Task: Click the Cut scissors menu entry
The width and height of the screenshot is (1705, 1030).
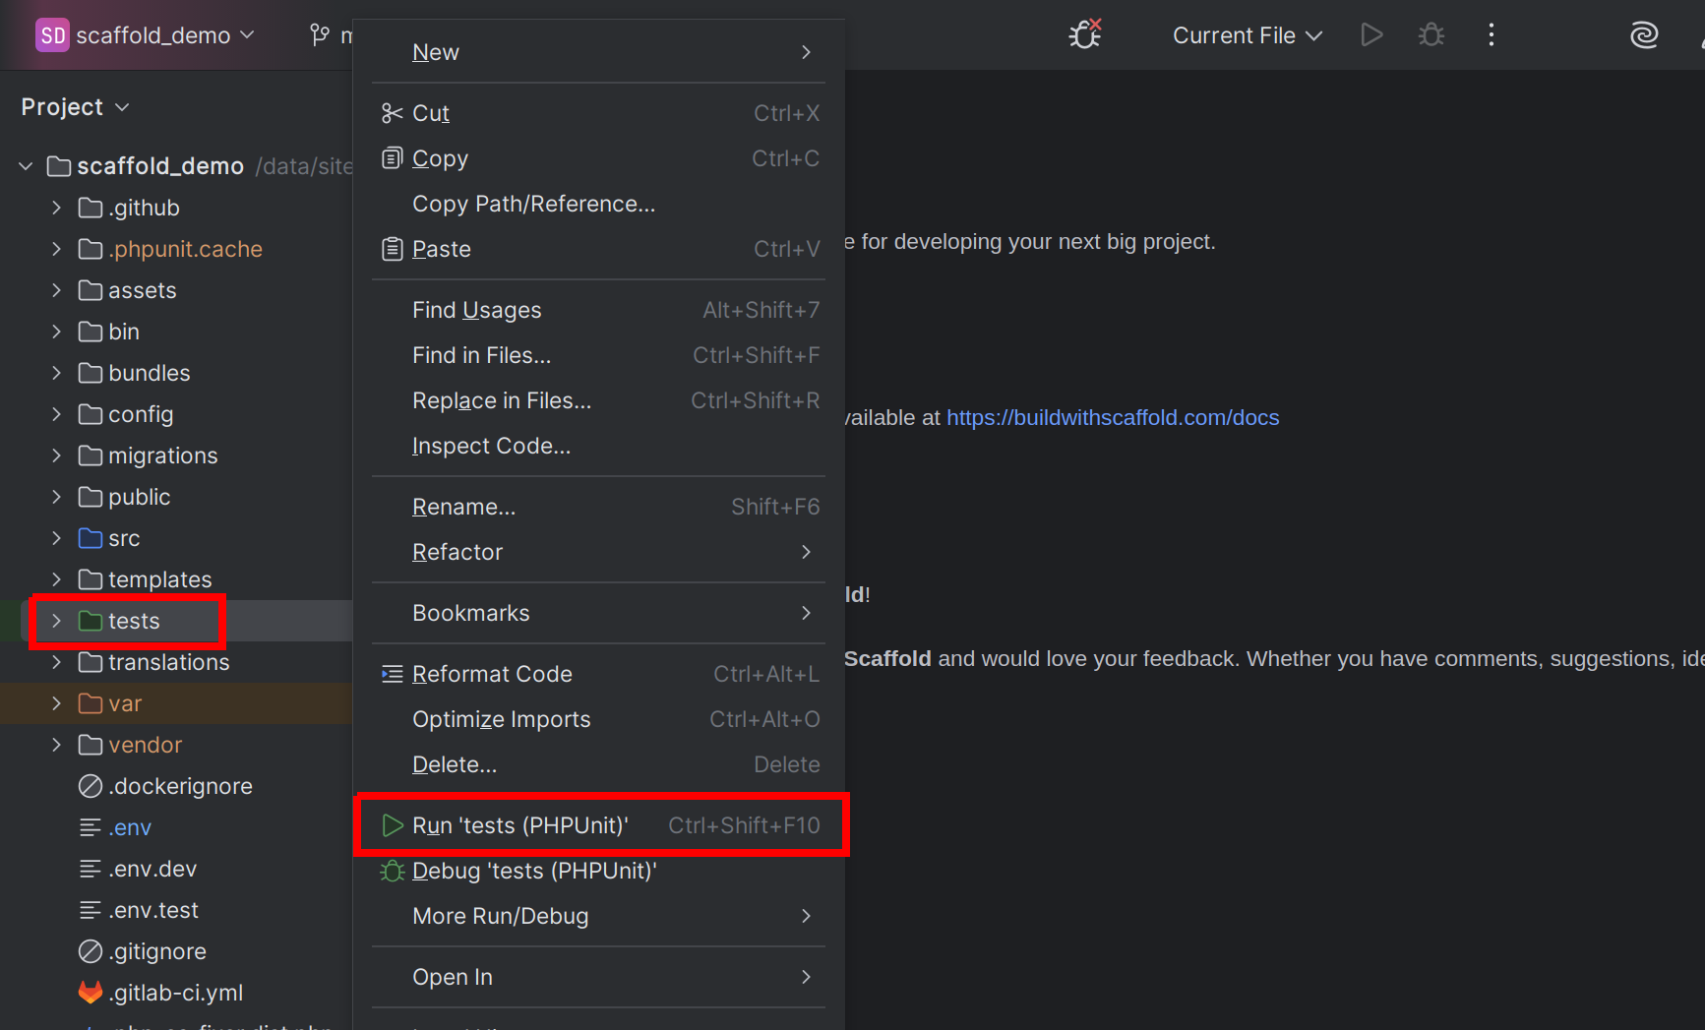Action: click(430, 113)
